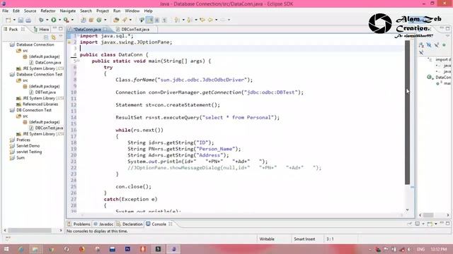Screen dimensions: 453x254
Task: Toggle Hide Fields in the Outline view
Action: 429,45
